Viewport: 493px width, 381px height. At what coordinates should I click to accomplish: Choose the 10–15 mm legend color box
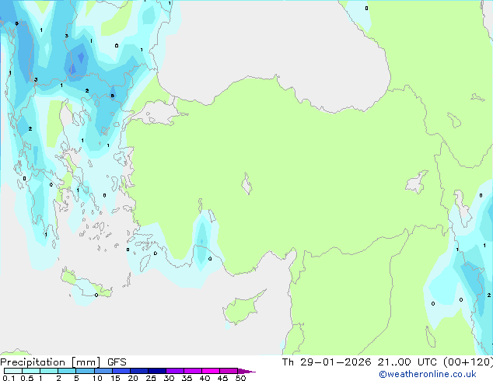[x=103, y=371]
